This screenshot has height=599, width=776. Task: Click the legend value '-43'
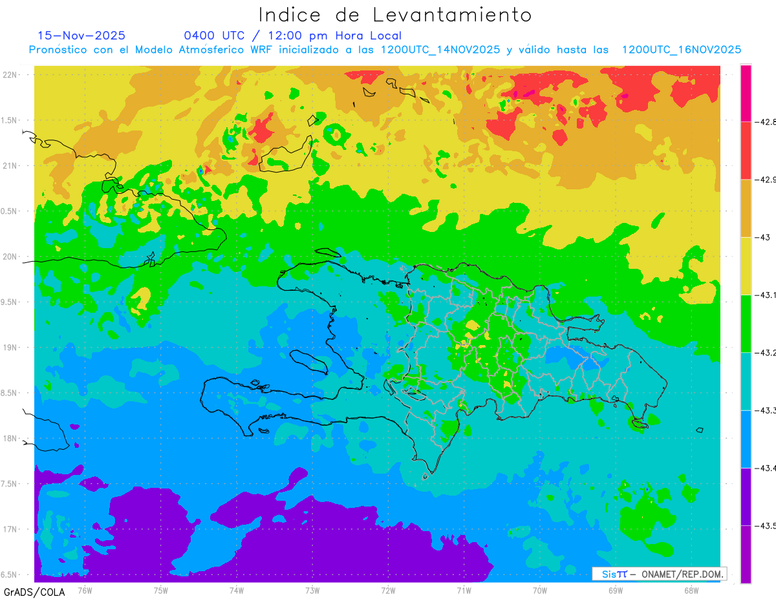[762, 237]
